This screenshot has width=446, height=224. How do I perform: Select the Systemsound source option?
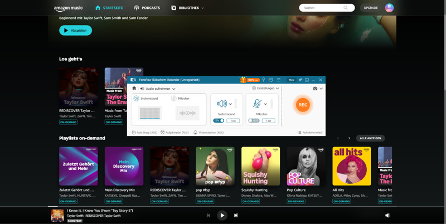pos(146,99)
